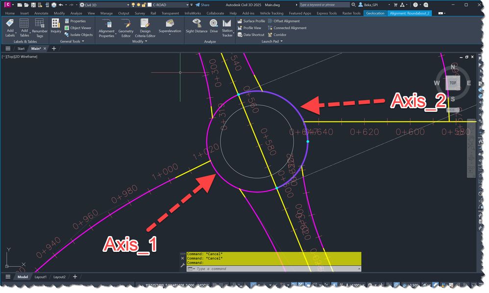Create a Connected Alignment
The width and height of the screenshot is (489, 293).
coord(287,28)
